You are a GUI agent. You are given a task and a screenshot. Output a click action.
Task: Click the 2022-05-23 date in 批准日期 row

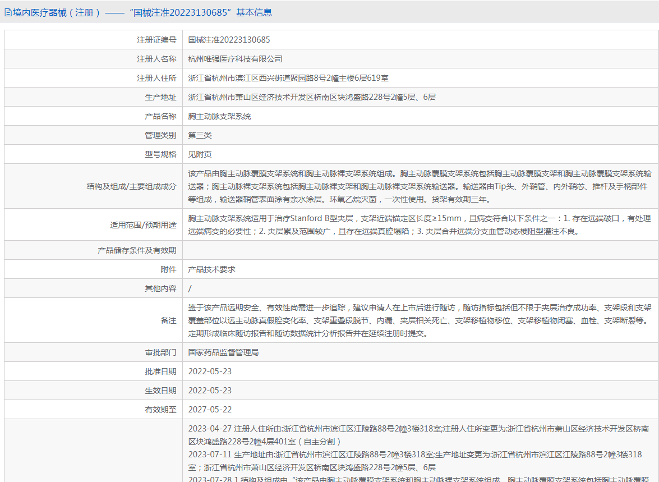click(x=210, y=371)
